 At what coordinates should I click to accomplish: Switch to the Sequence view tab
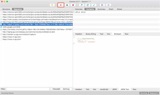point(18,9)
